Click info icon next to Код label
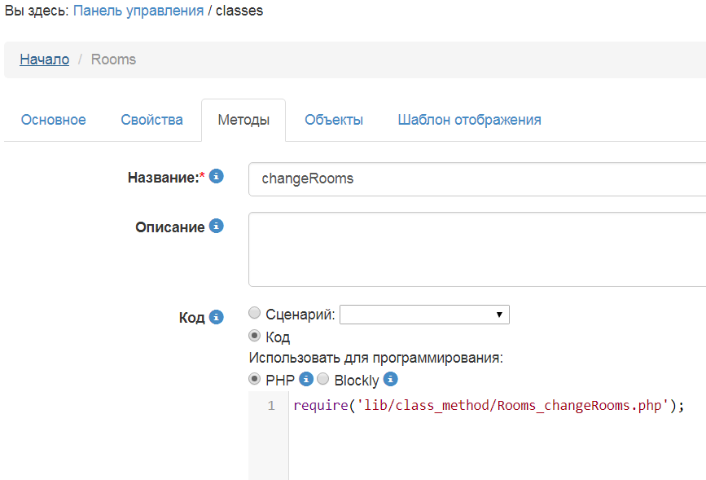706x480 pixels. pyautogui.click(x=216, y=316)
